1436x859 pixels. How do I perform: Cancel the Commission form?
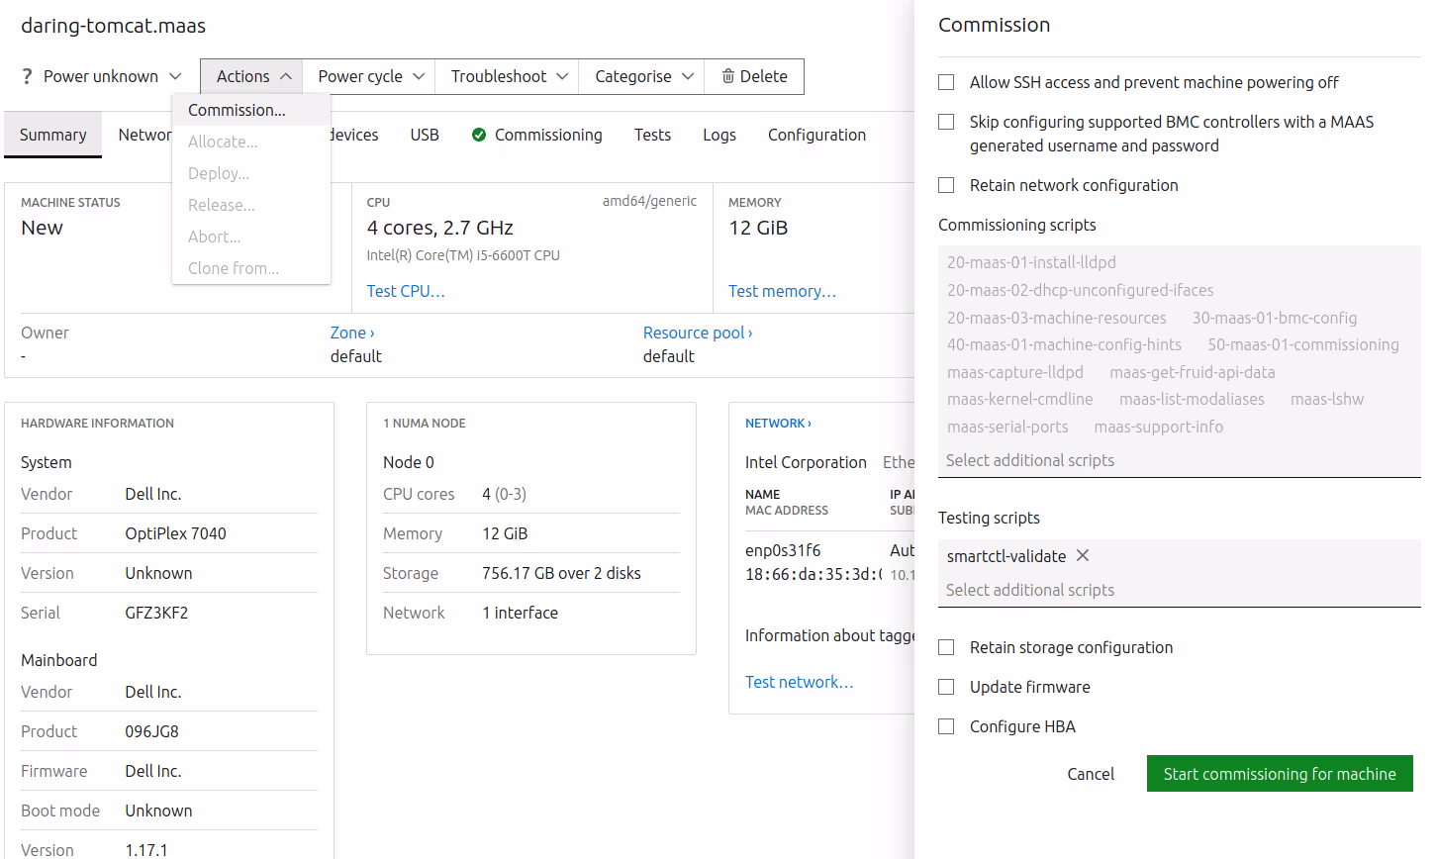[x=1091, y=774]
